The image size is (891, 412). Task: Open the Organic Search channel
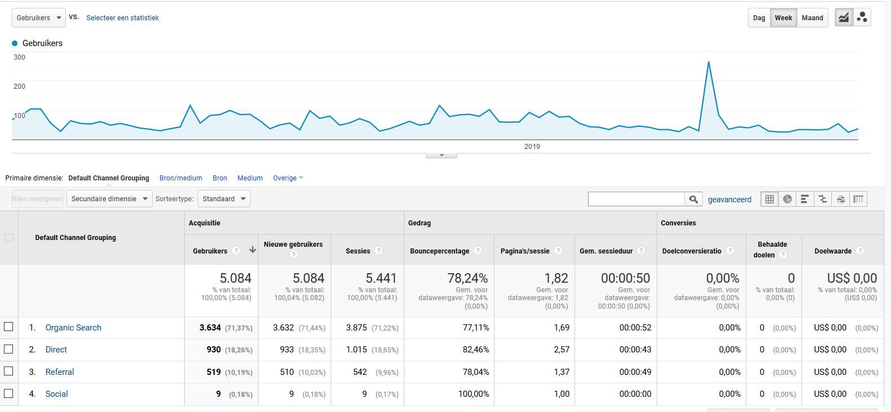(73, 328)
